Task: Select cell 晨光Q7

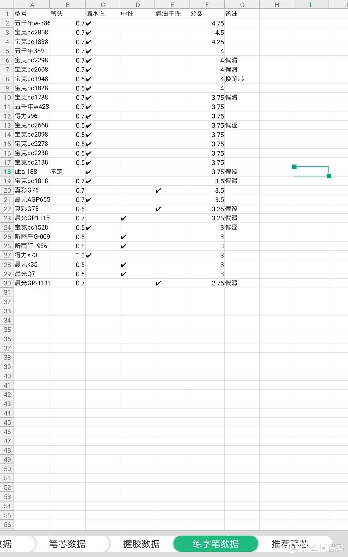Action: 32,274
